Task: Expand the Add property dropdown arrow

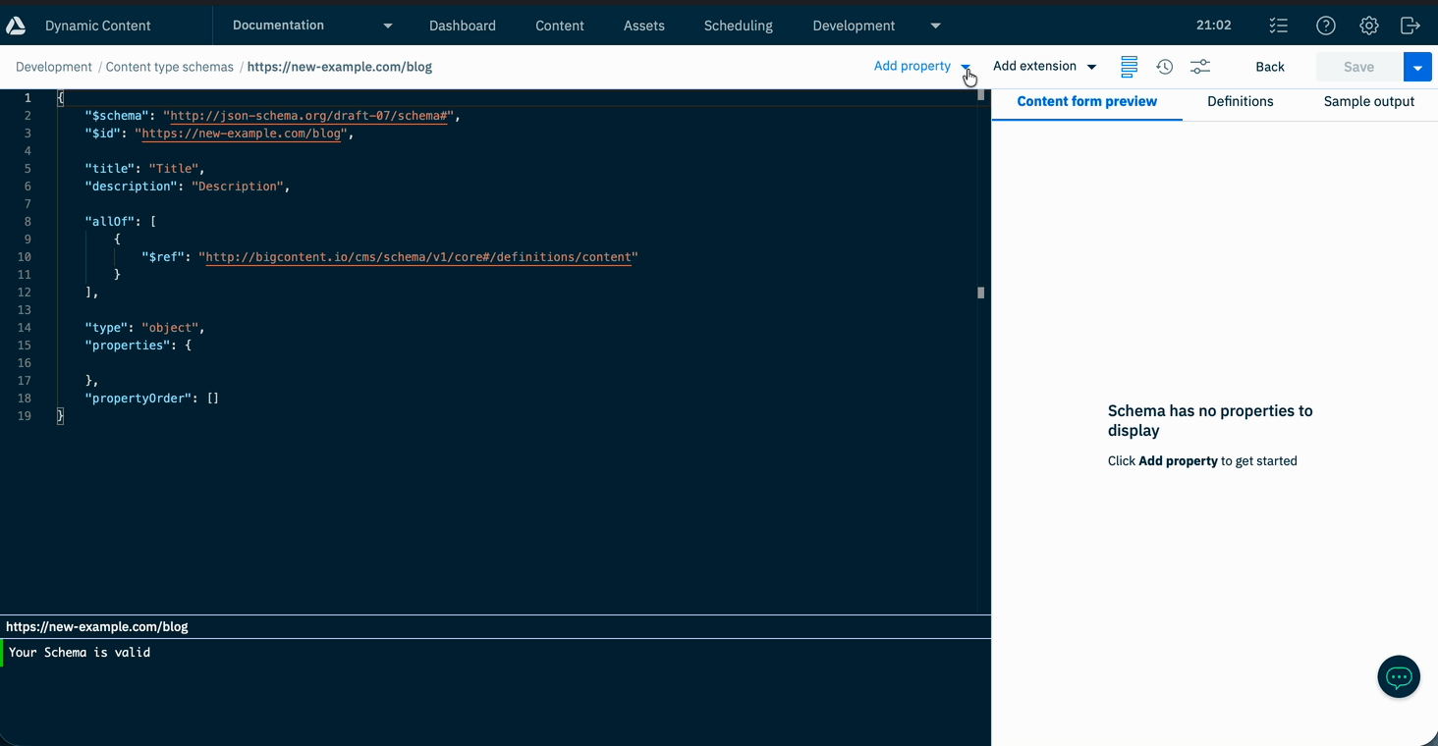Action: (x=966, y=66)
